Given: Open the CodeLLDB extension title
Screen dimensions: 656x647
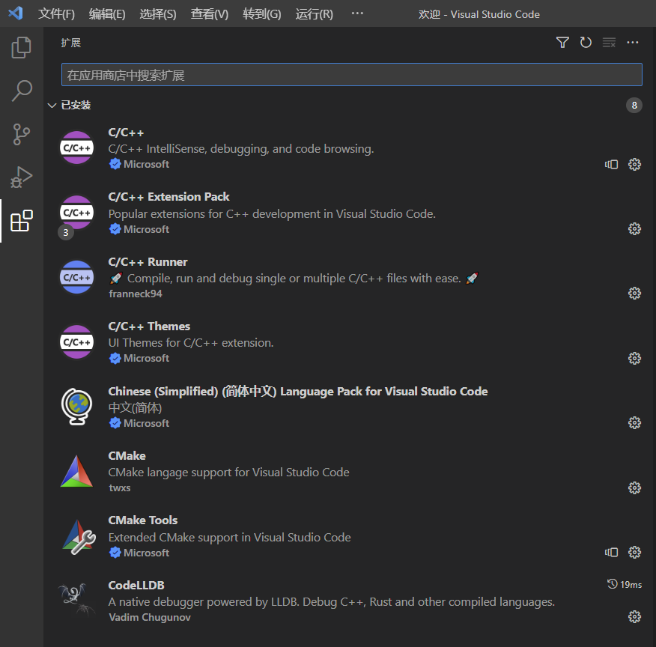Looking at the screenshot, I should tap(136, 585).
